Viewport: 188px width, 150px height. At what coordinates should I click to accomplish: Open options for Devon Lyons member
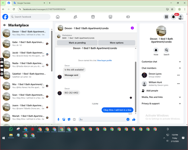(179, 75)
